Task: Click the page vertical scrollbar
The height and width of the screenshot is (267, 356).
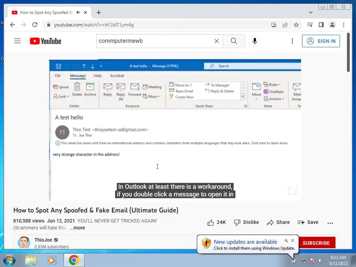Action: coord(348,52)
